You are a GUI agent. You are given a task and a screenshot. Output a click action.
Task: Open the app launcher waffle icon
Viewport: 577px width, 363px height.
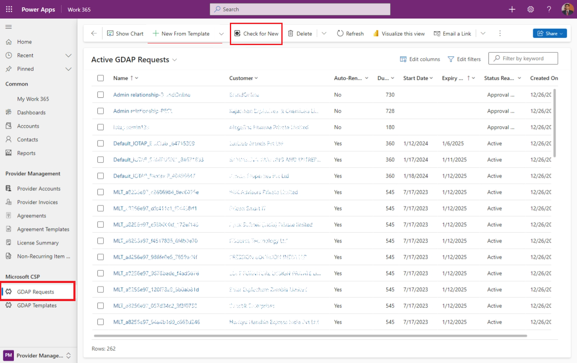click(x=9, y=9)
